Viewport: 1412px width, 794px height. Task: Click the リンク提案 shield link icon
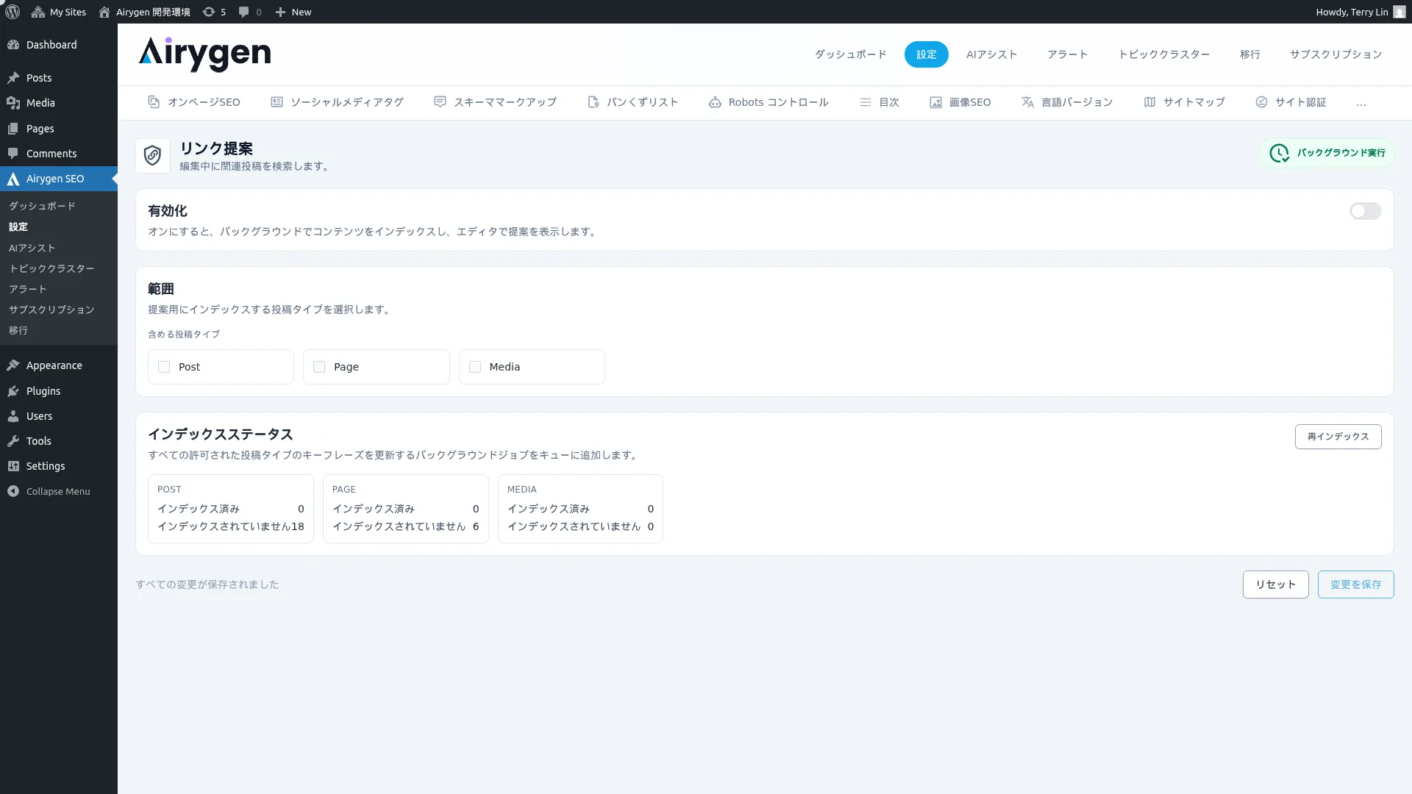click(153, 156)
